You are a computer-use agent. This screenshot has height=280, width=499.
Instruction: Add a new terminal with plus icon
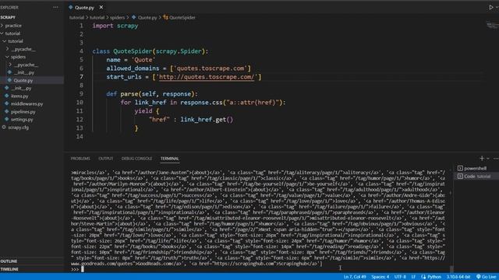[x=482, y=158]
